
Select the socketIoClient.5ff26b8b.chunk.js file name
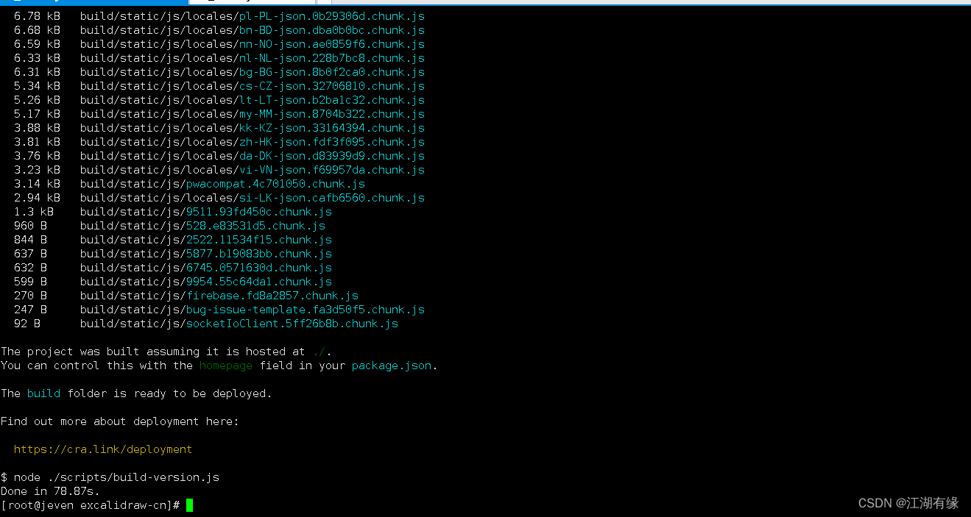(x=292, y=324)
